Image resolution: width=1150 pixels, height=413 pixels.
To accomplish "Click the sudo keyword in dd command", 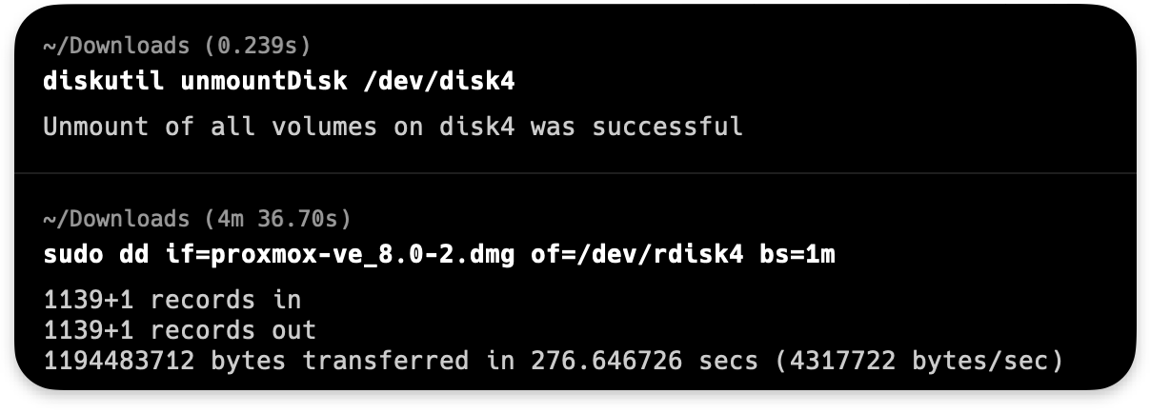I will click(73, 254).
